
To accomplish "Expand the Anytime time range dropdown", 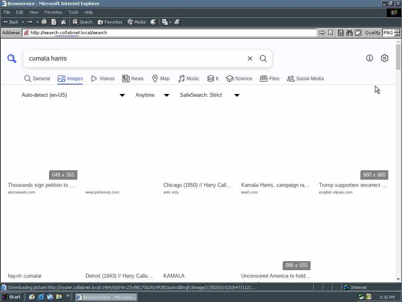I will point(152,95).
